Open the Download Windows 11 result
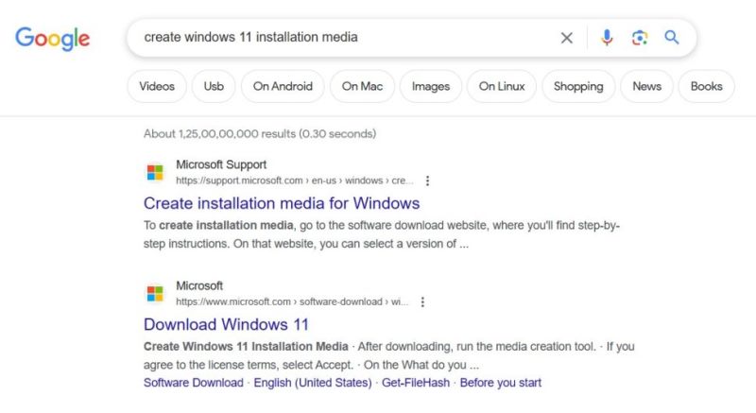 [226, 324]
